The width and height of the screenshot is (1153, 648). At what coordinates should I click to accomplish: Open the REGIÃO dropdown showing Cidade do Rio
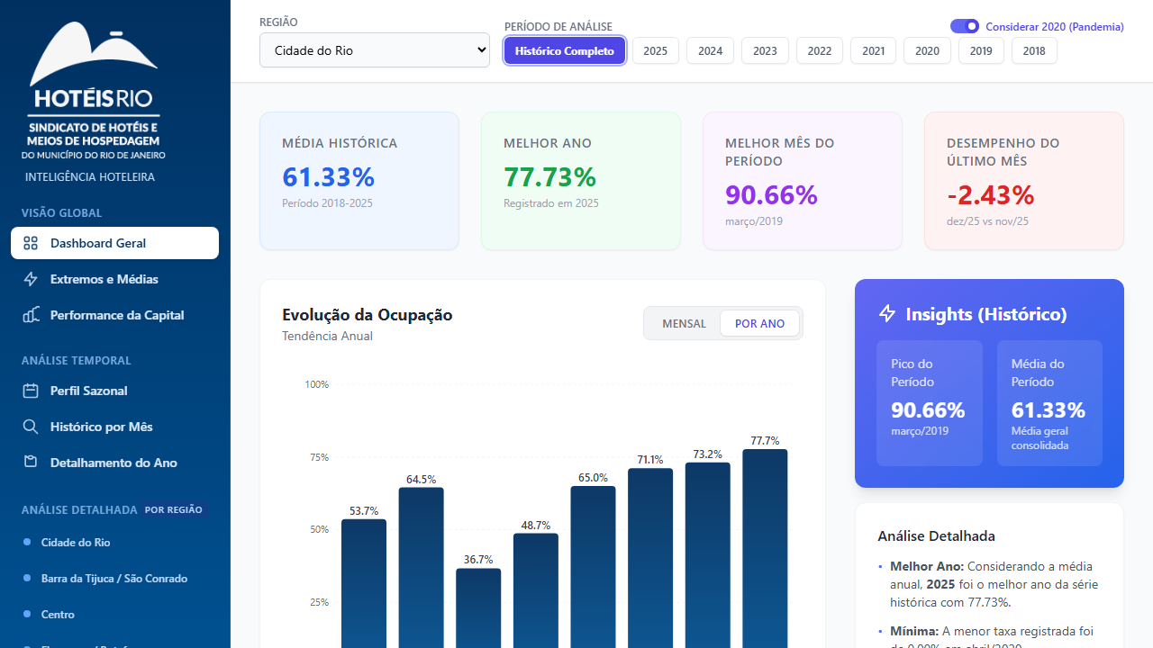click(x=374, y=50)
